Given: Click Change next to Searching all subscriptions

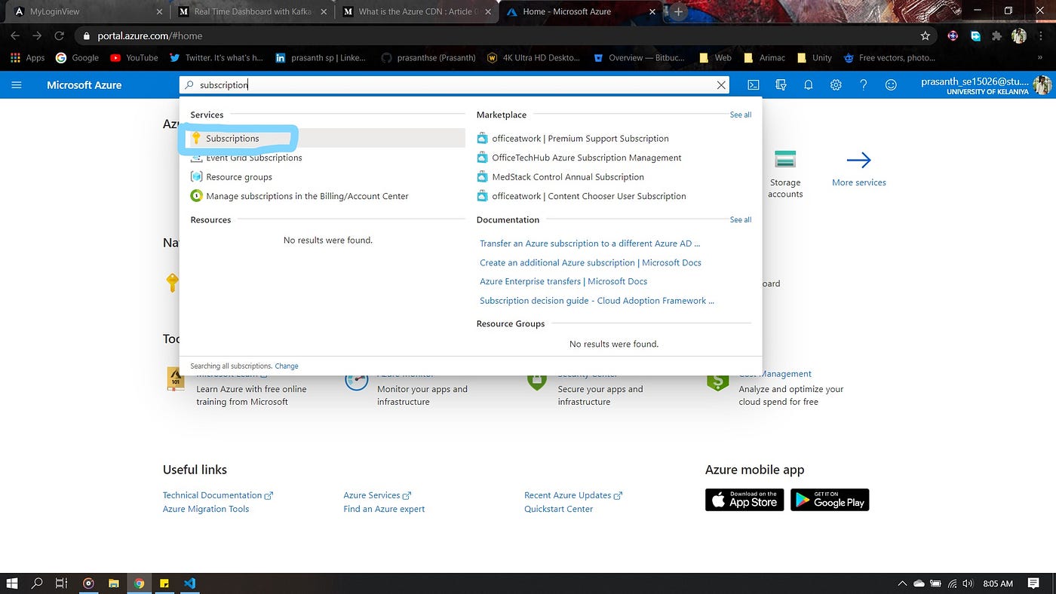Looking at the screenshot, I should [x=287, y=366].
